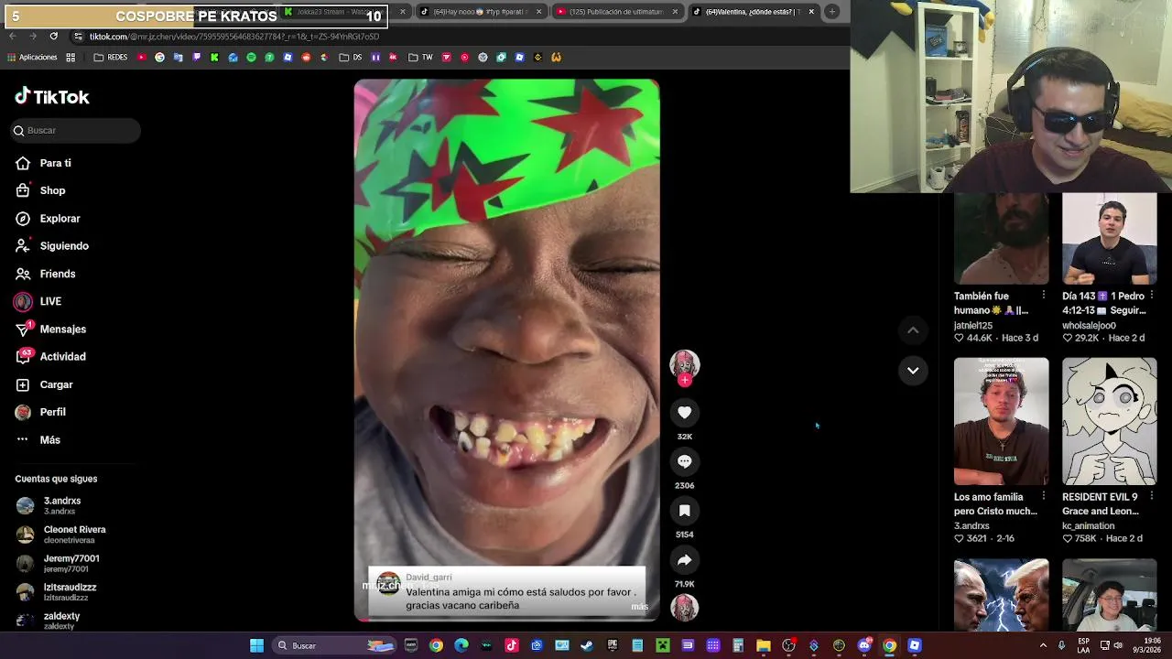Click the TikTok address bar URL
1172x659 pixels.
[234, 37]
